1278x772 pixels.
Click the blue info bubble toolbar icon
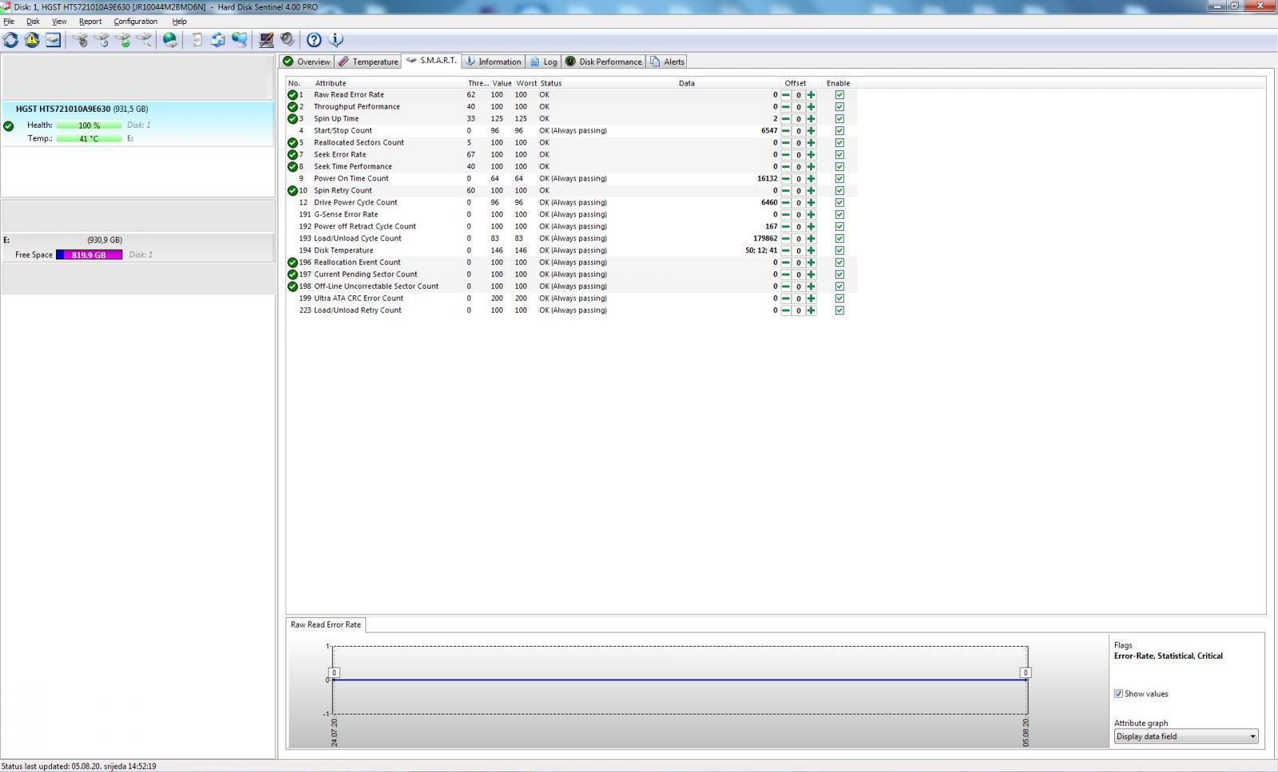(x=335, y=39)
